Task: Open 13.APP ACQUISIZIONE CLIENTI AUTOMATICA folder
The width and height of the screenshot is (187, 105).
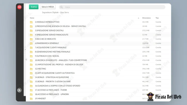Action: tap(54, 73)
